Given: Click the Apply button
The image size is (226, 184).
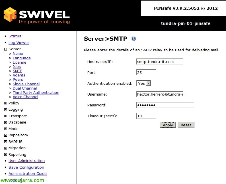Looking at the screenshot, I should click(x=168, y=125).
